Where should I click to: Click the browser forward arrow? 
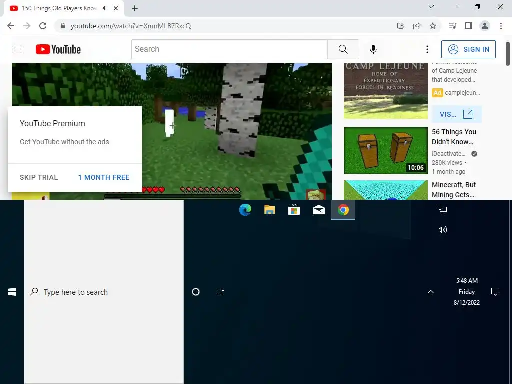click(27, 26)
